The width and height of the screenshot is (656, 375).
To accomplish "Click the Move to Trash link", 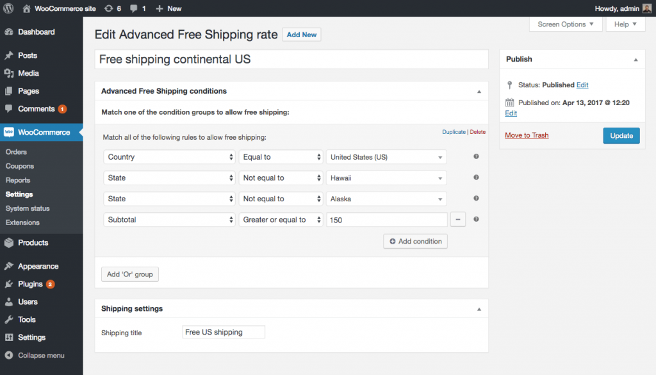I will coord(527,135).
